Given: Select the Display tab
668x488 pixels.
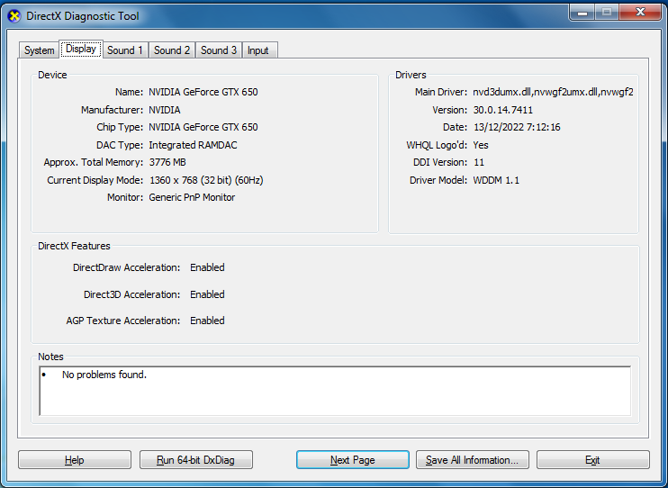Looking at the screenshot, I should click(x=81, y=49).
